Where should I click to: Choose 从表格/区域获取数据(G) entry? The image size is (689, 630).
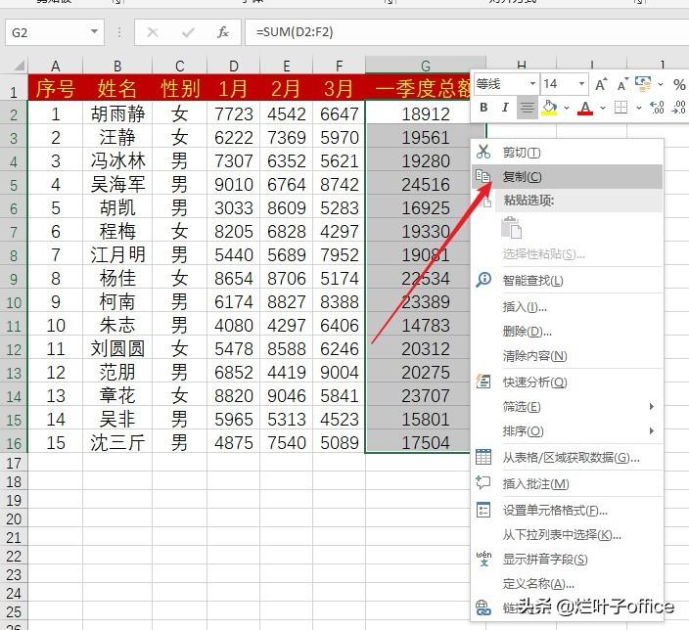(x=567, y=458)
